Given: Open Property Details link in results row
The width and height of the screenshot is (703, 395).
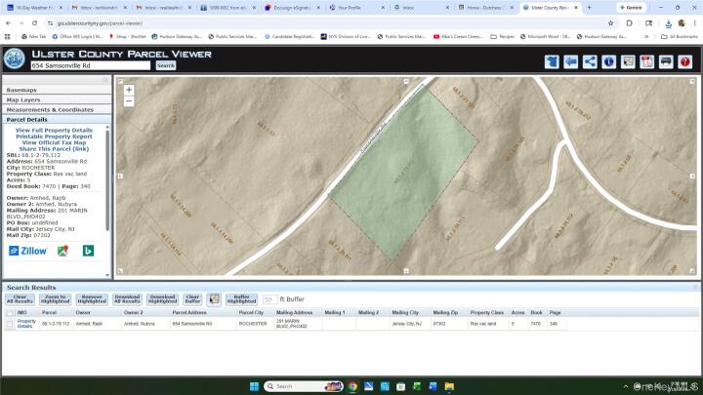Looking at the screenshot, I should coord(26,324).
